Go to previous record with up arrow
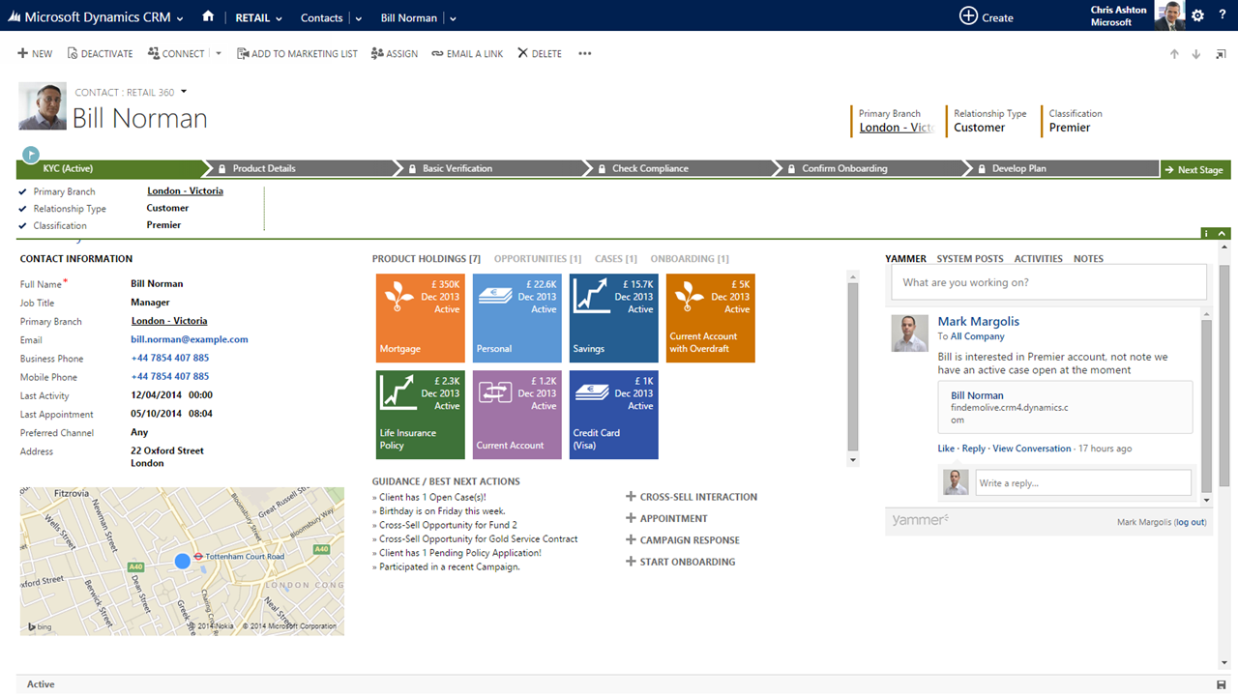This screenshot has height=696, width=1238. click(x=1174, y=54)
